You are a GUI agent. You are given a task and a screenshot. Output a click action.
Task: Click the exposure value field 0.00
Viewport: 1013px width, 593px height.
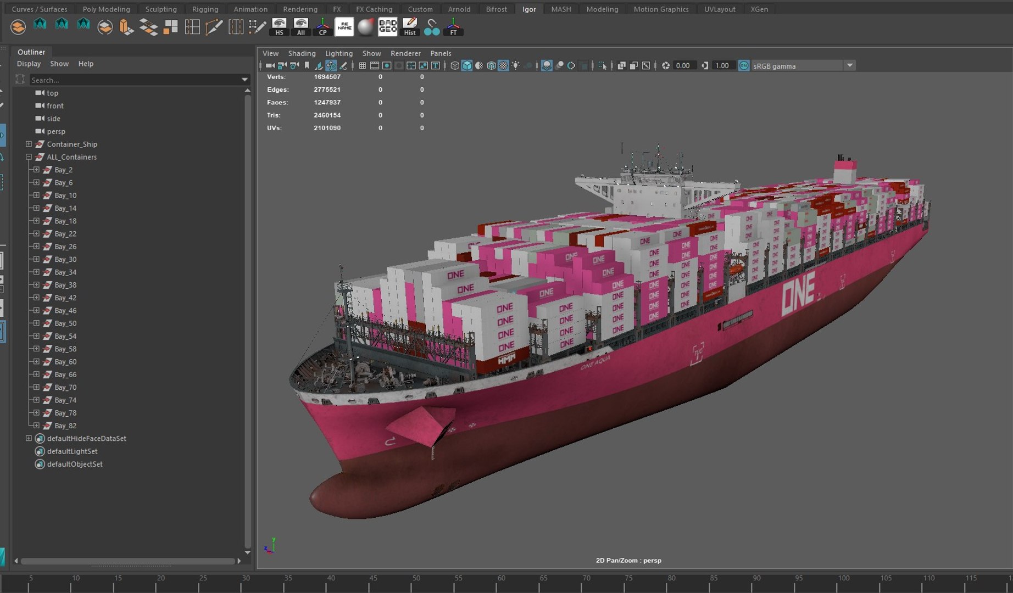click(x=685, y=65)
